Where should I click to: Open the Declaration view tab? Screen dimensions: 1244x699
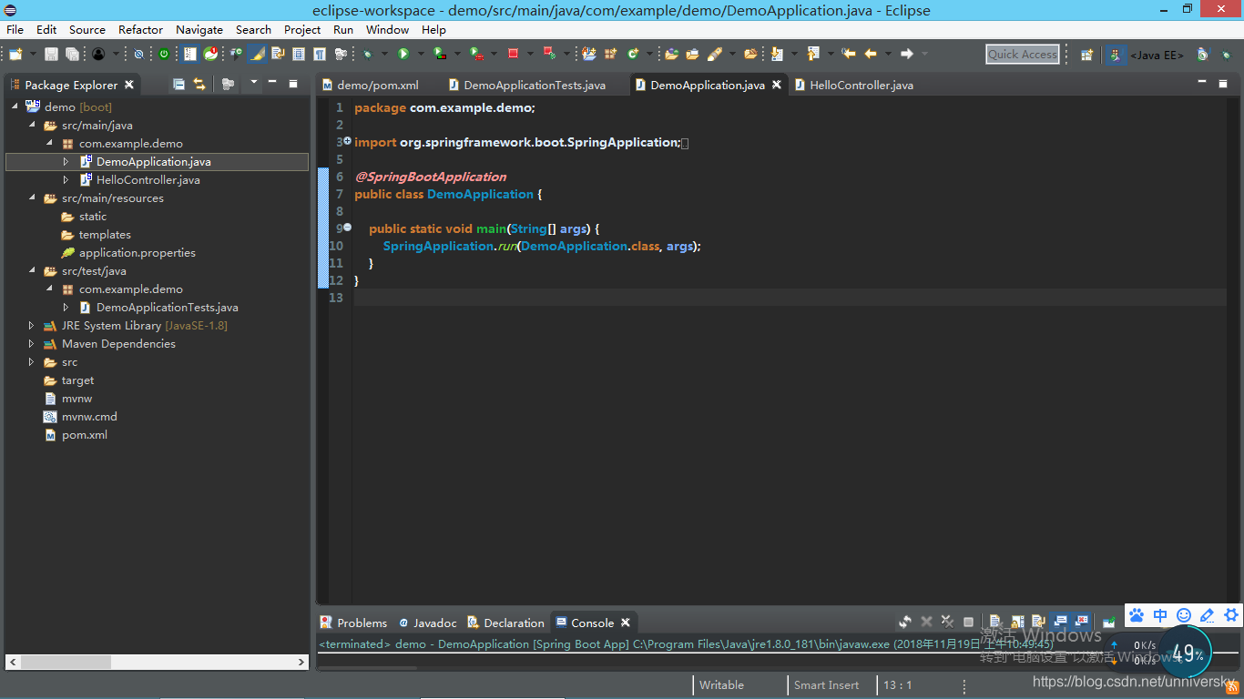506,623
